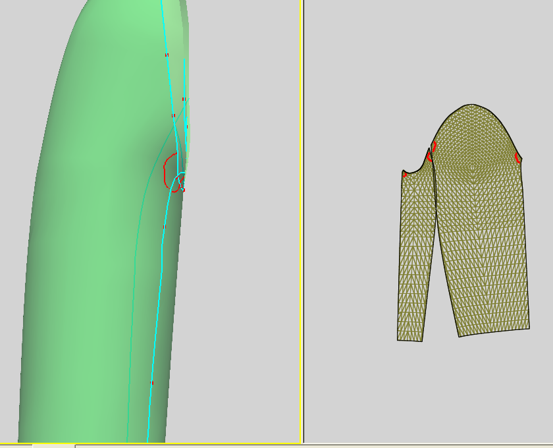The width and height of the screenshot is (553, 448).
Task: Click the red notch on the sleeve's right edge
Action: 517,158
